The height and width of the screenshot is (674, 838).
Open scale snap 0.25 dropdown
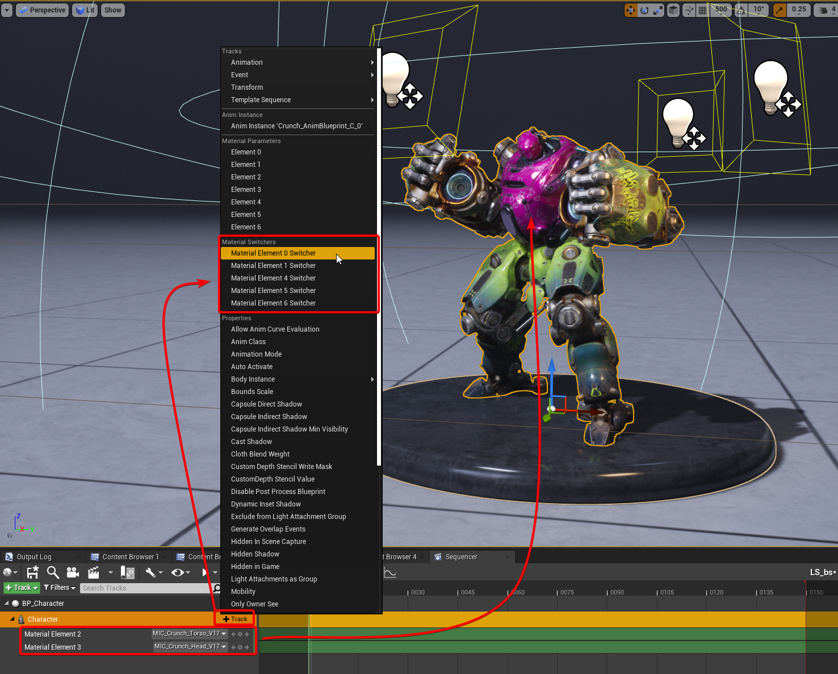coord(799,10)
